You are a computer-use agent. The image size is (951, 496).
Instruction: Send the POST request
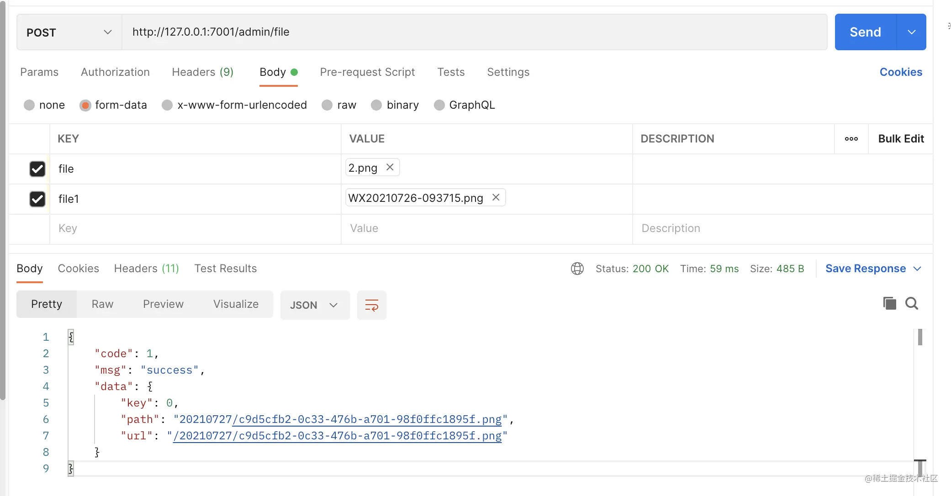(x=865, y=32)
